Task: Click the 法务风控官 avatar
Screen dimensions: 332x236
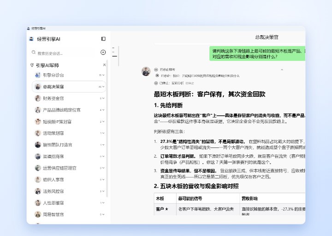Action: (38, 191)
